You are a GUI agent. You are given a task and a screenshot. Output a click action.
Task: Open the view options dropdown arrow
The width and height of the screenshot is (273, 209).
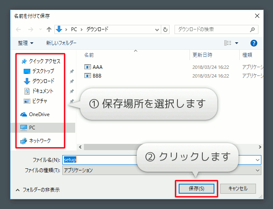237,43
